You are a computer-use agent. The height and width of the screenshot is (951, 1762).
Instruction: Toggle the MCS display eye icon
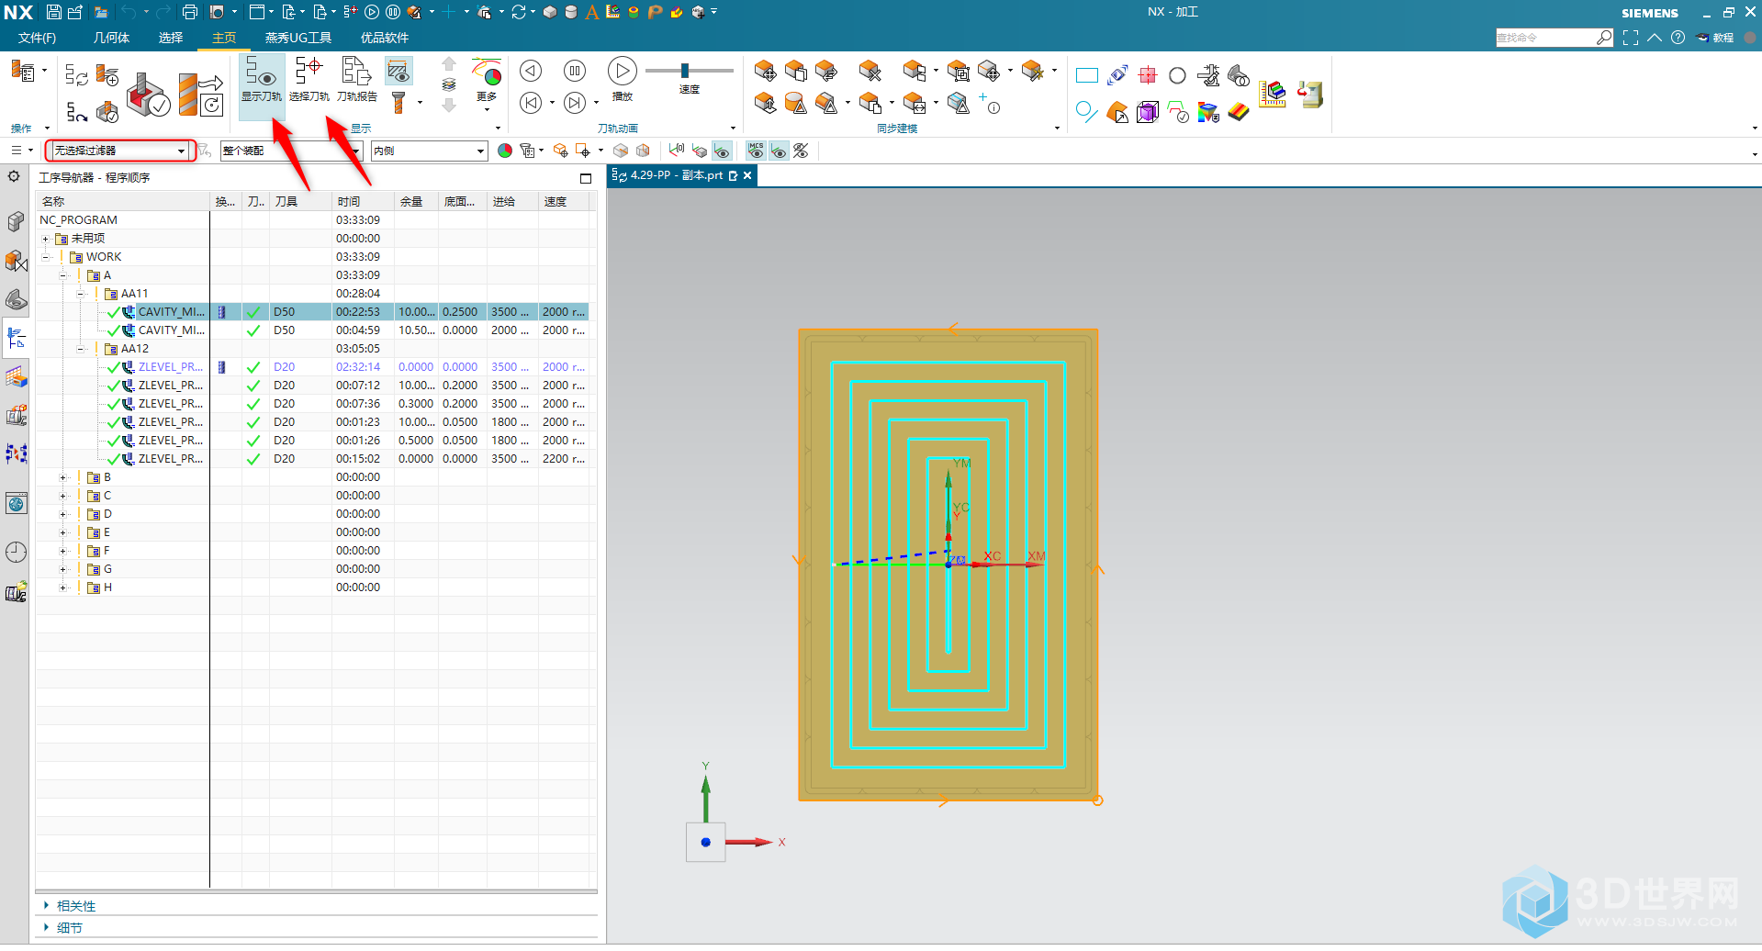point(756,151)
